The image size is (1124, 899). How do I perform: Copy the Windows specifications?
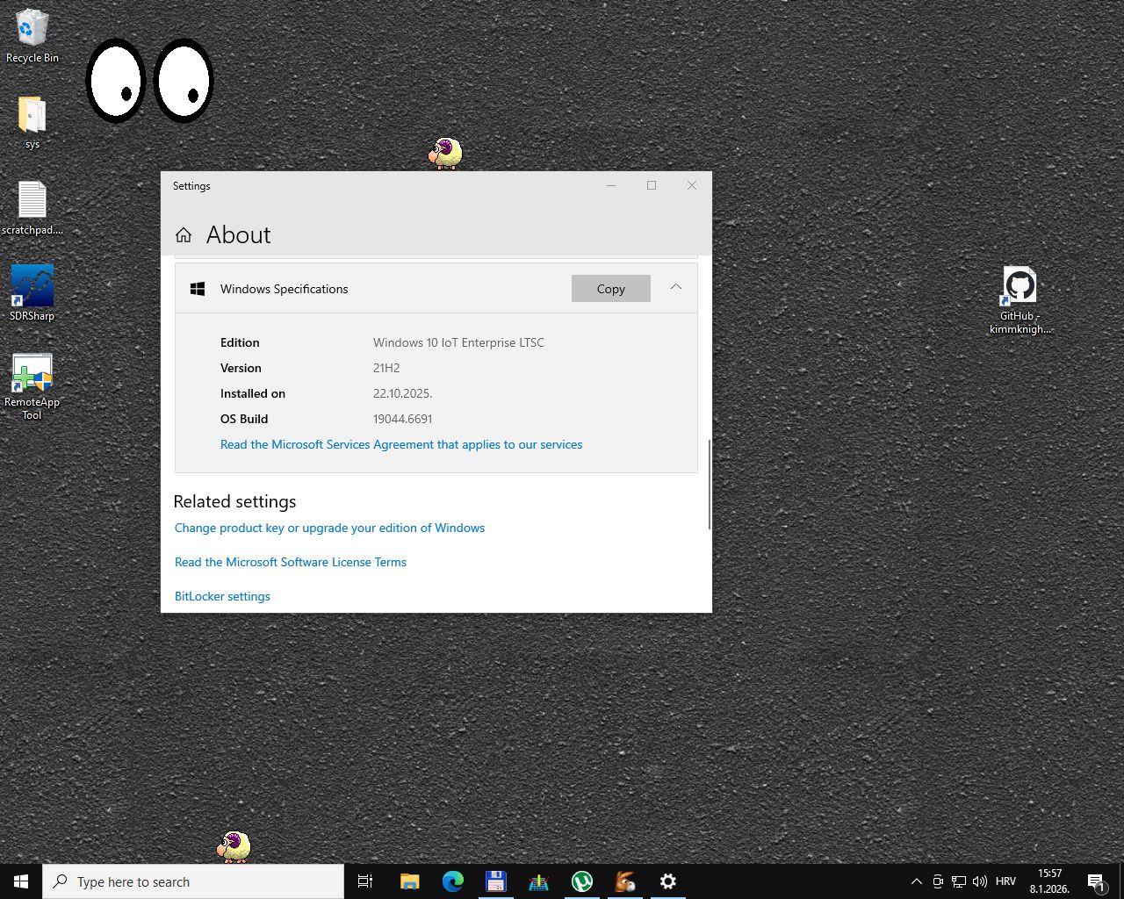click(611, 289)
